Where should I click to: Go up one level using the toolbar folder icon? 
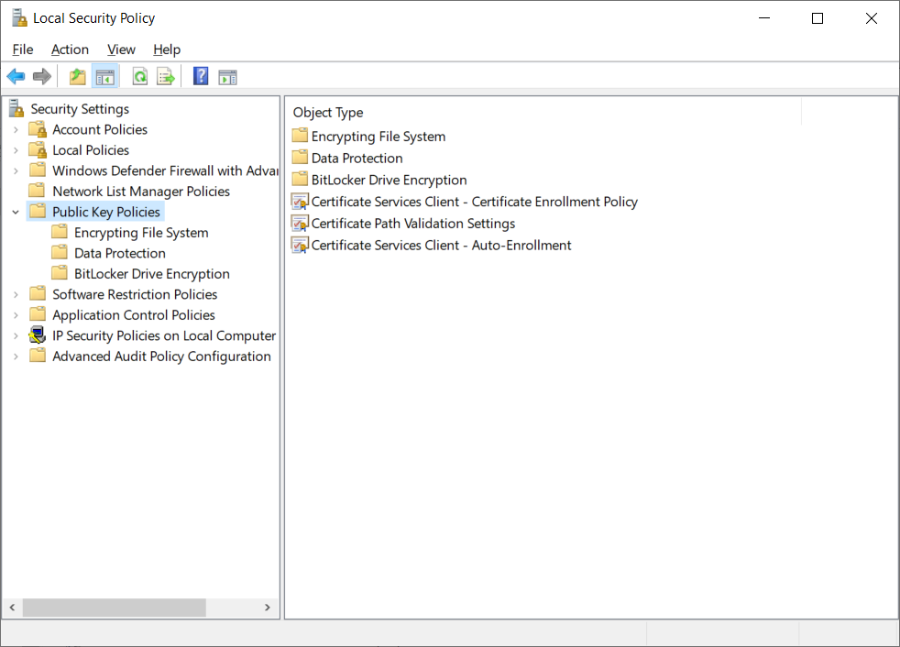77,76
